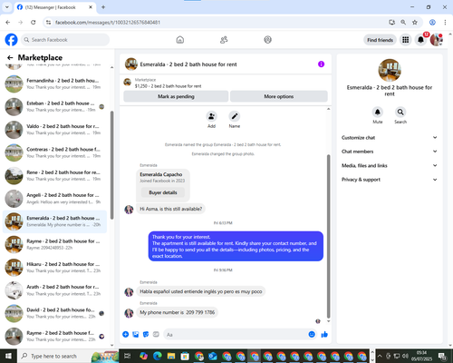Open browser zoom magnifier icon
This screenshot has height=363, width=453.
pyautogui.click(x=403, y=22)
